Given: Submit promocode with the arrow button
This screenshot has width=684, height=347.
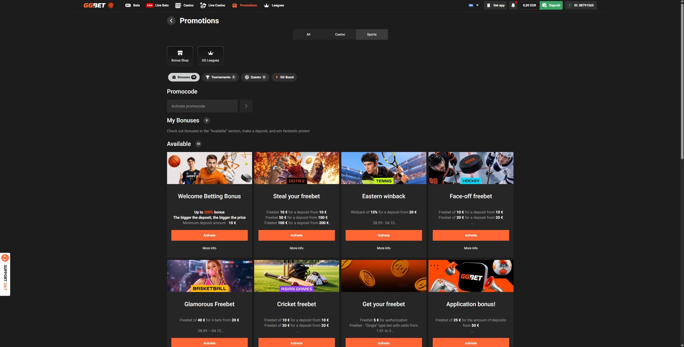Looking at the screenshot, I should pyautogui.click(x=246, y=106).
